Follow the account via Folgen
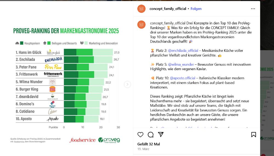The width and height of the screenshot is (274, 156). [x=196, y=9]
